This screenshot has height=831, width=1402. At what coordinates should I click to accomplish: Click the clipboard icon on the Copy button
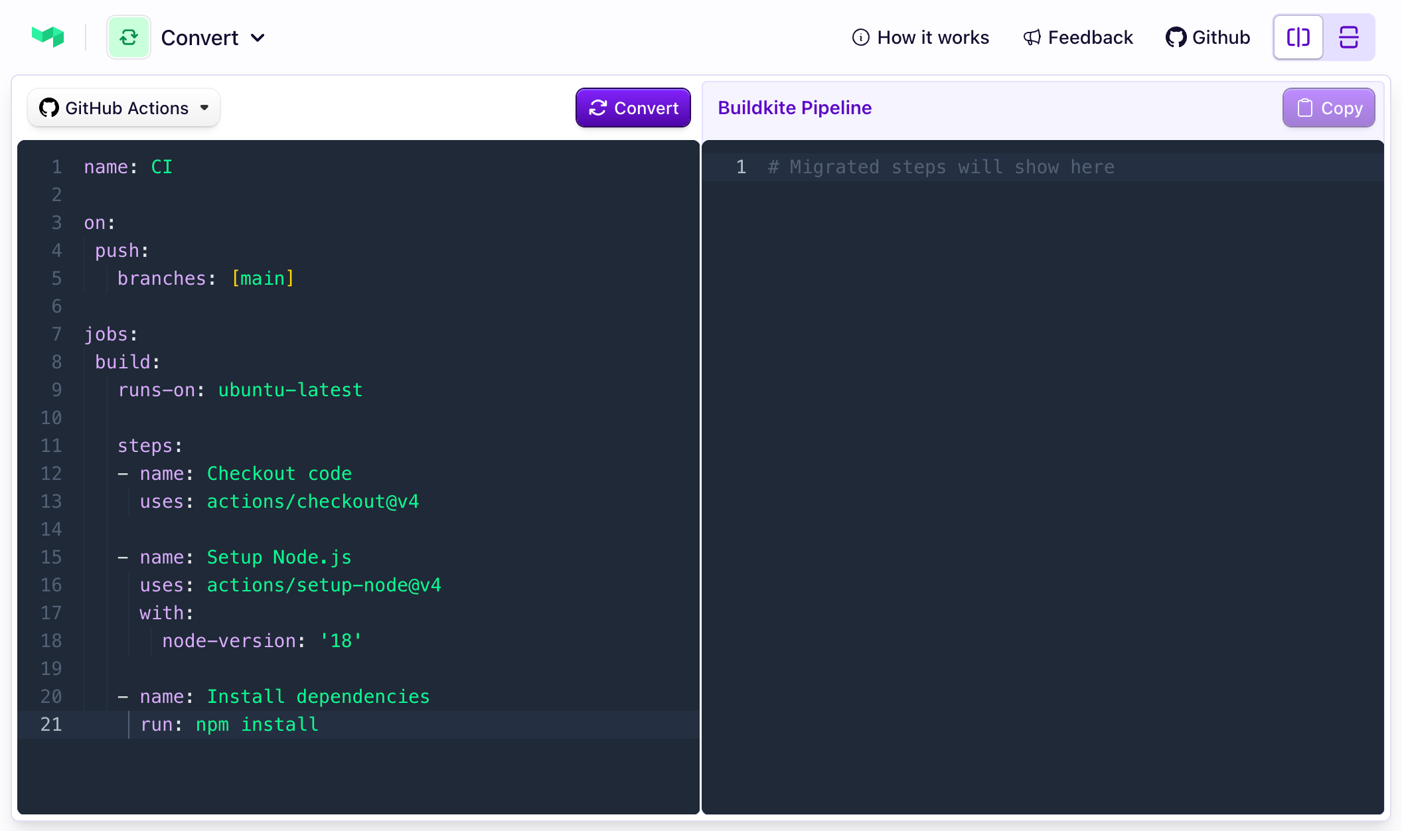pos(1304,107)
